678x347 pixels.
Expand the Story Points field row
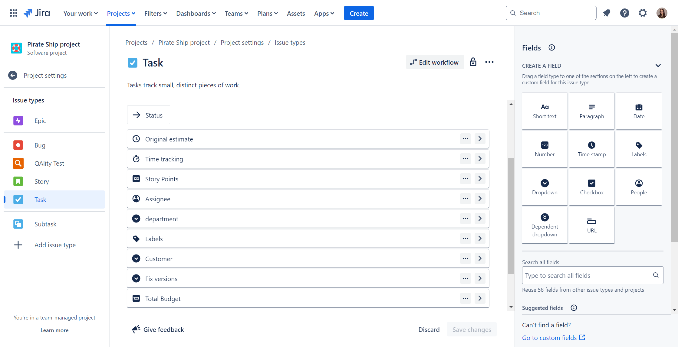[x=480, y=179]
